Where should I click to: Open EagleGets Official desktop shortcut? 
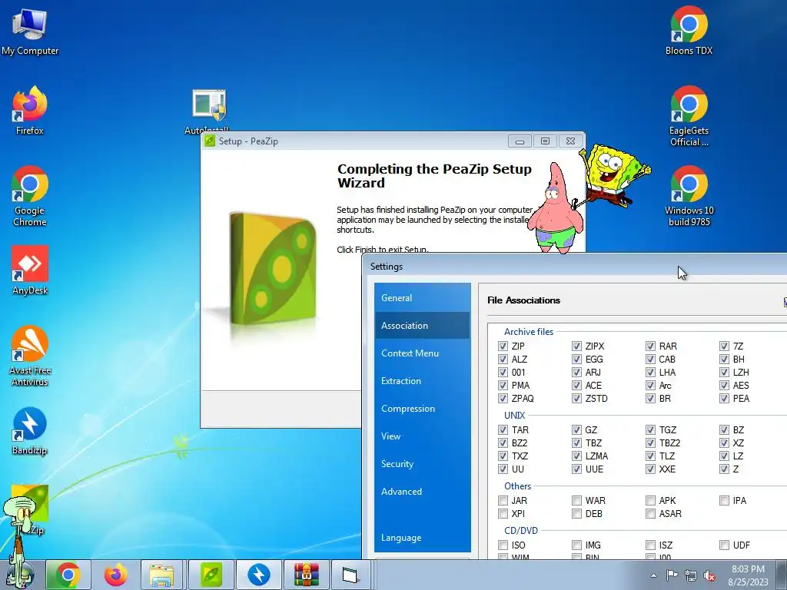tap(689, 116)
